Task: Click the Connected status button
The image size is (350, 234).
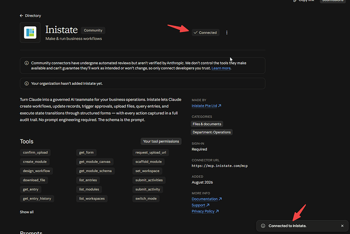Action: (205, 32)
